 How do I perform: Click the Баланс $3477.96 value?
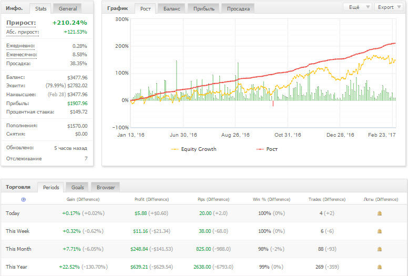click(77, 77)
